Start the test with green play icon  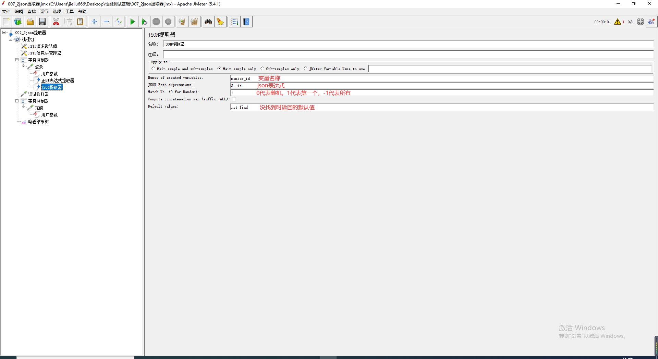[x=132, y=22]
